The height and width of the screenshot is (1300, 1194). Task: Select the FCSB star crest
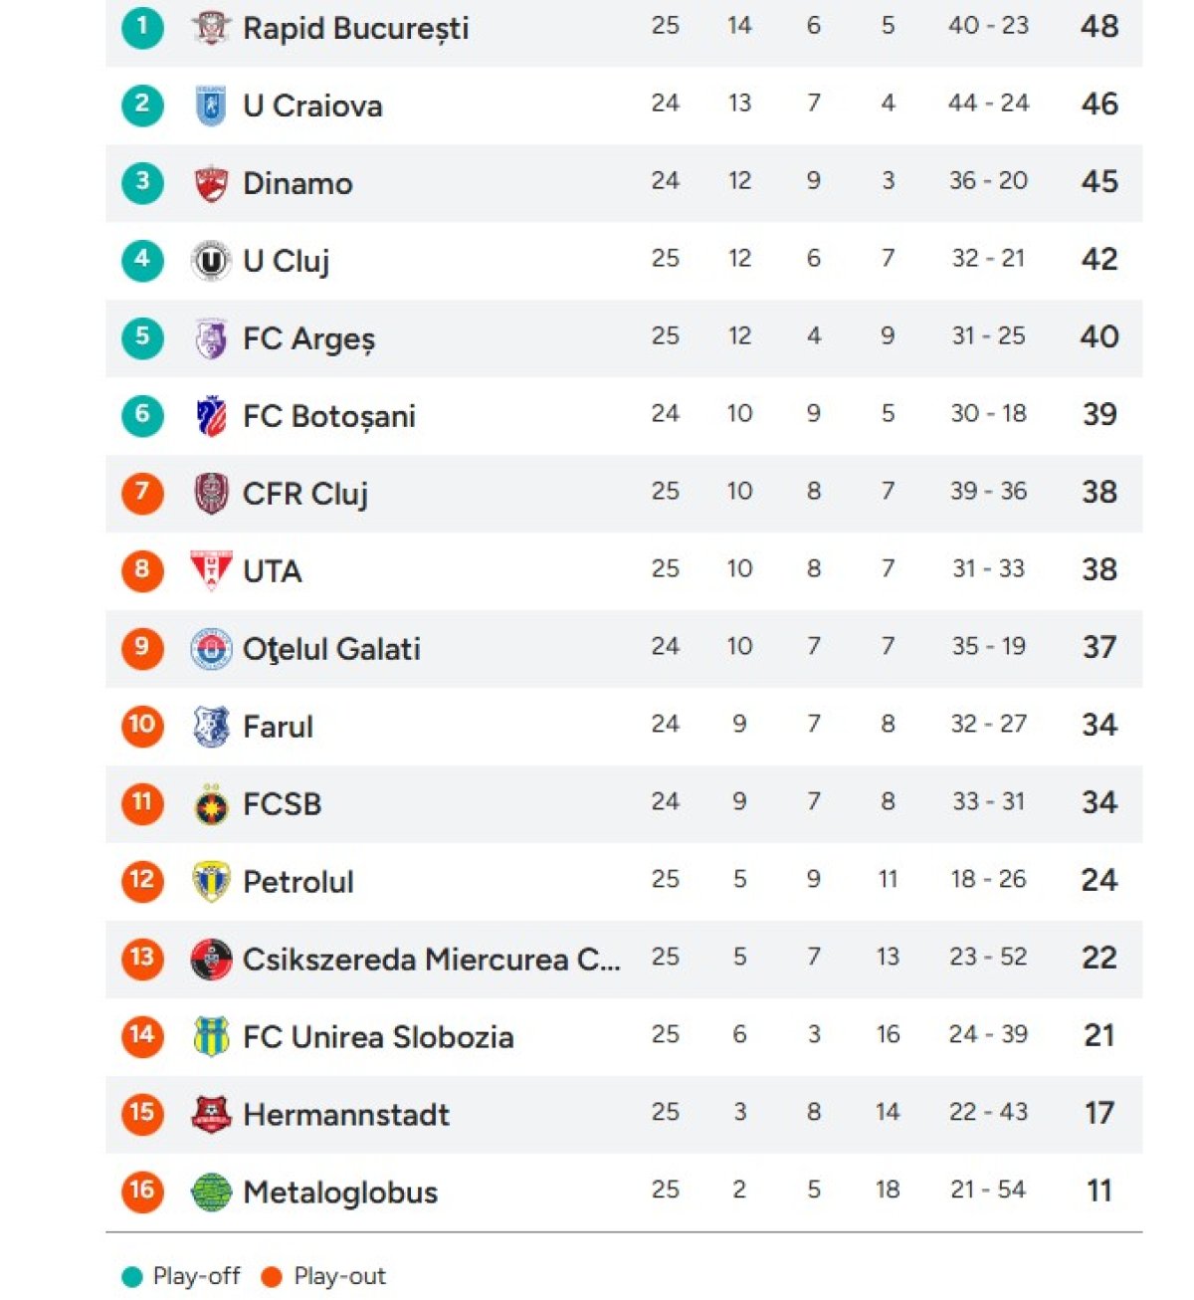click(x=210, y=804)
